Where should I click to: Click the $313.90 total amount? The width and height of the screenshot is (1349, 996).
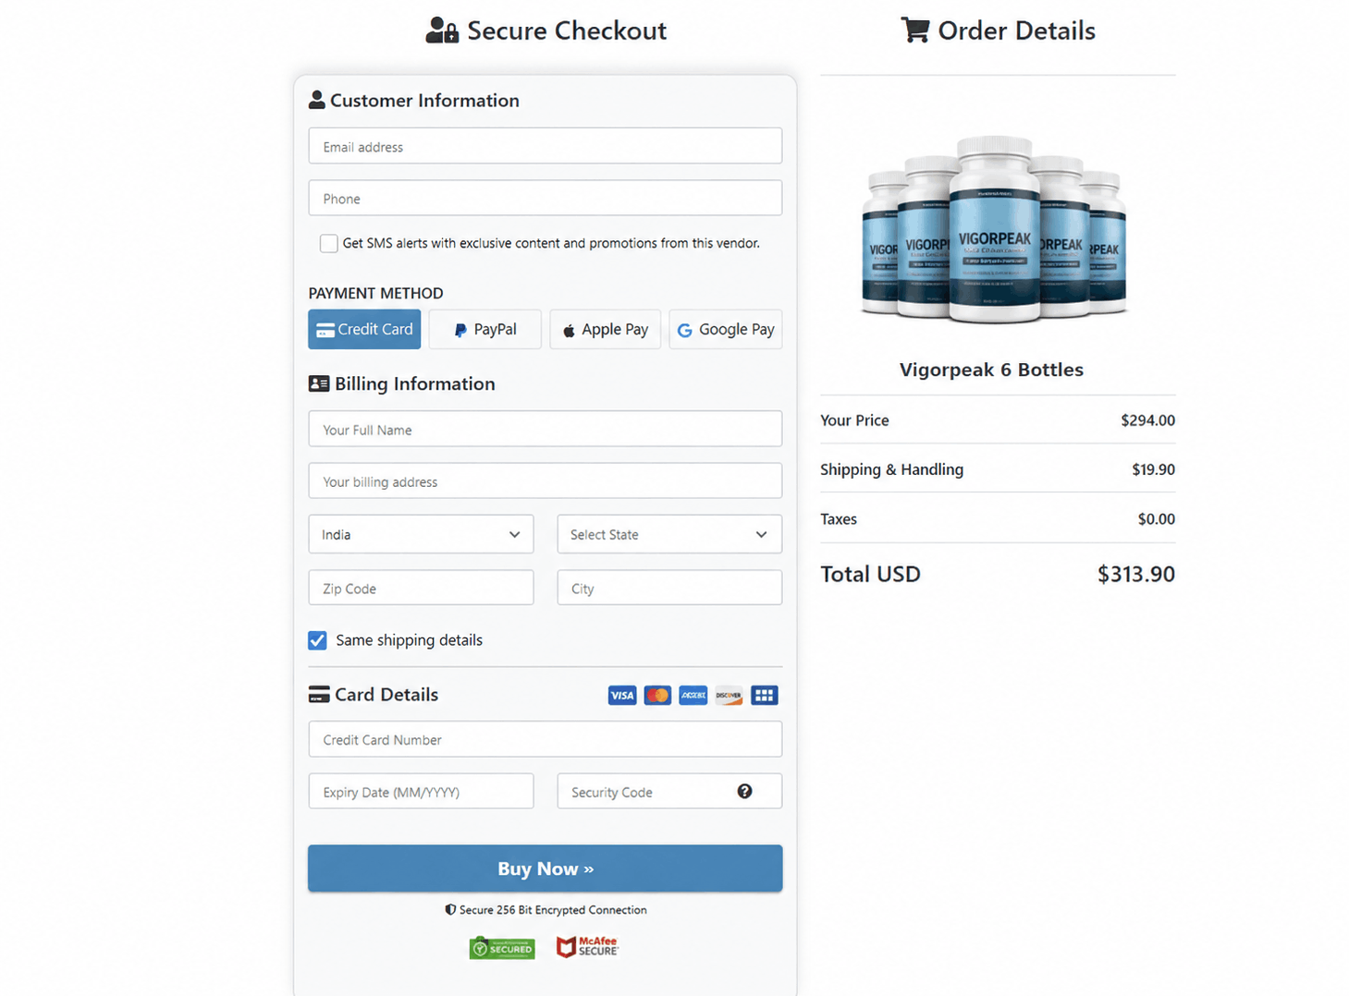pyautogui.click(x=1135, y=574)
